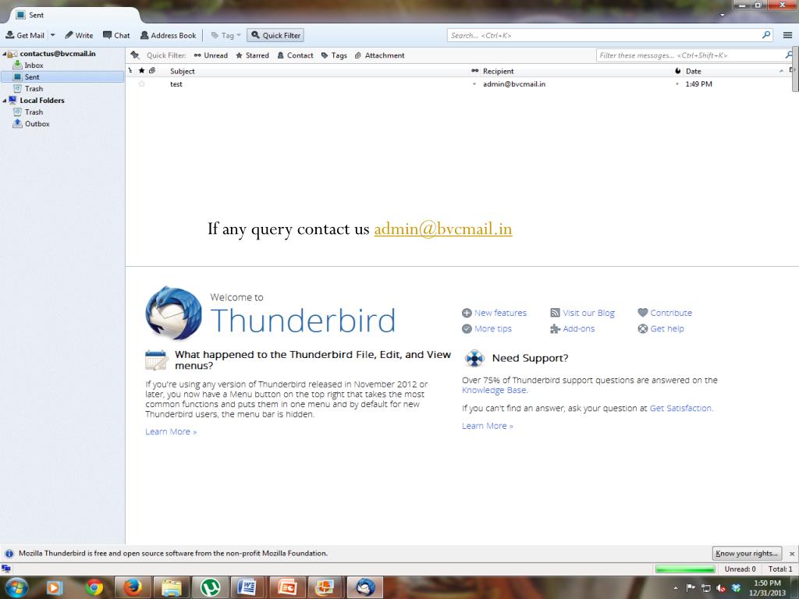
Task: Open the Get Satisfaction link
Action: [680, 408]
